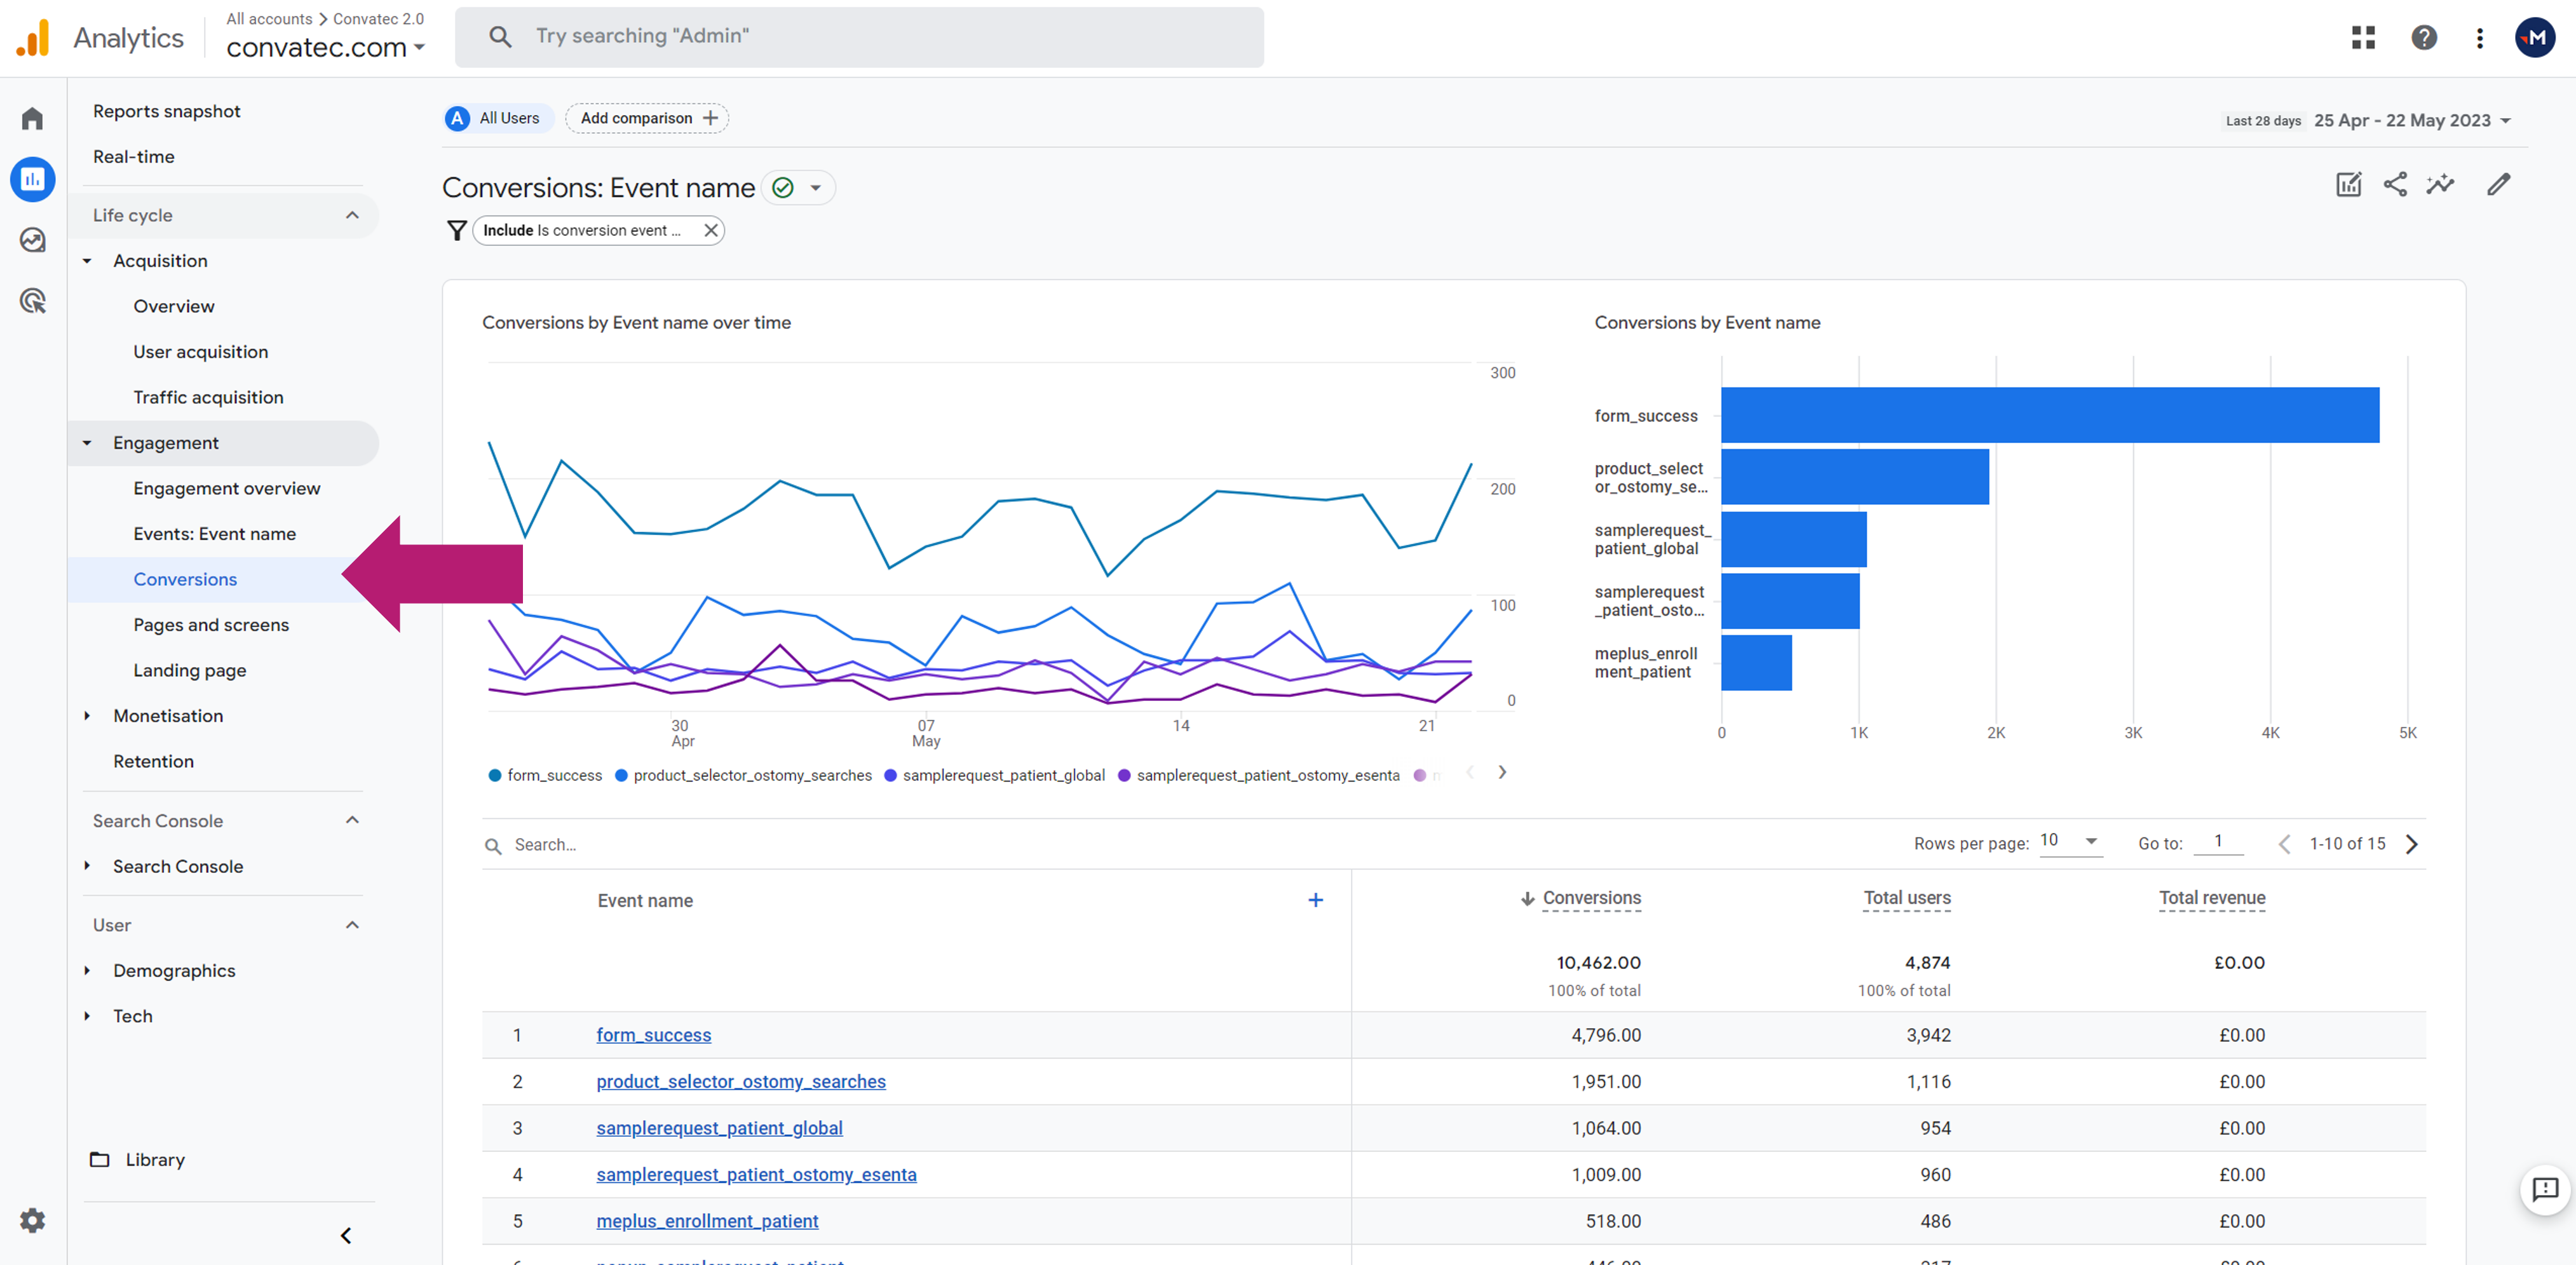
Task: Add a comparison segment
Action: [646, 117]
